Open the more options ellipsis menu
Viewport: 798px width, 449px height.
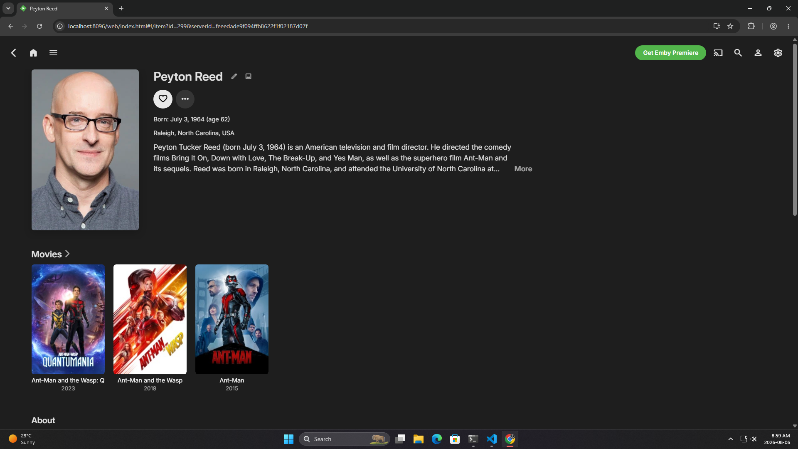tap(185, 99)
